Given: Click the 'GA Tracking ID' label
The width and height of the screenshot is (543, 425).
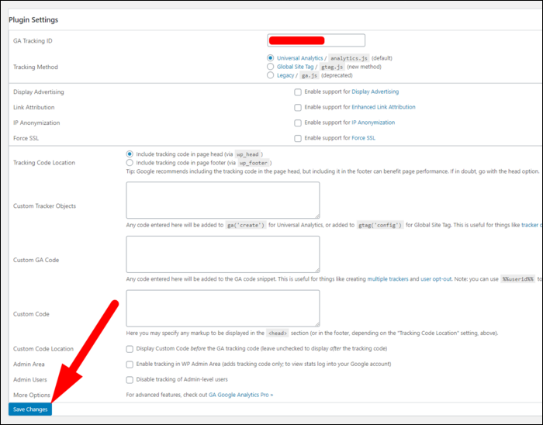Looking at the screenshot, I should click(33, 41).
